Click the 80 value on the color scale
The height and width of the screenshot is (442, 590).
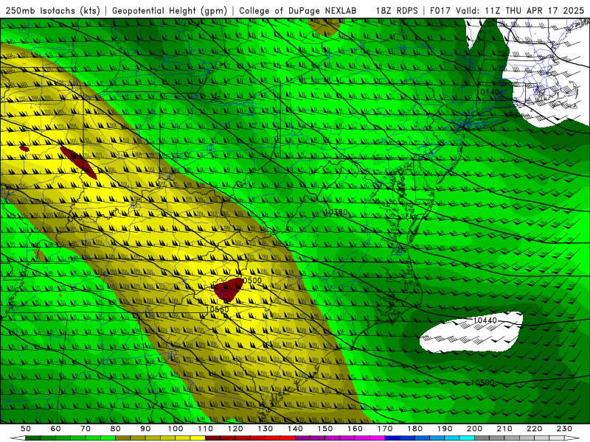point(116,429)
